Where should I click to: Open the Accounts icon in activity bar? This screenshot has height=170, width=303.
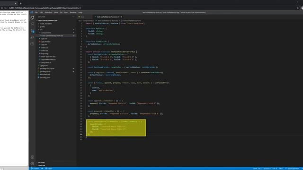click(x=32, y=157)
